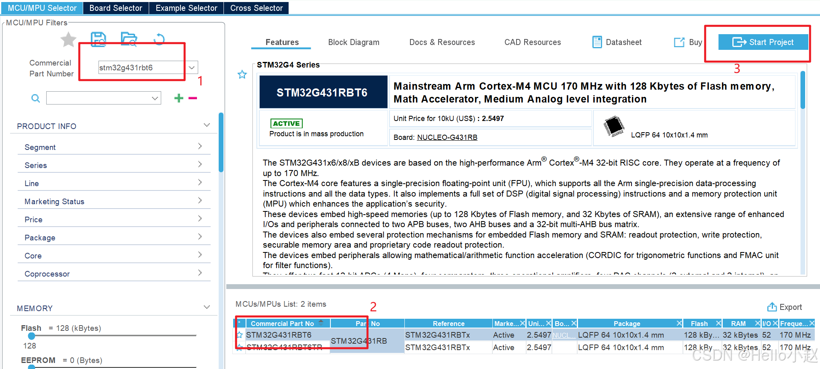Click the Flash memory slider handle
Screen dimensions: 820x369
32,336
